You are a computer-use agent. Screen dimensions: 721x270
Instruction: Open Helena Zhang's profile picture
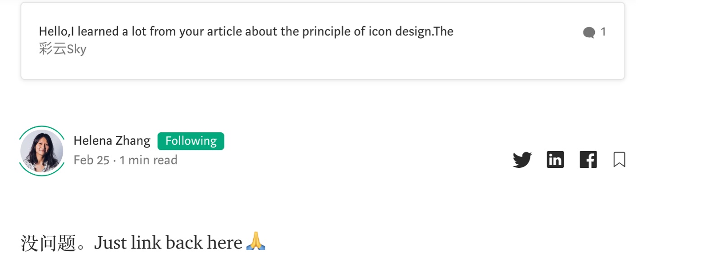tap(42, 151)
